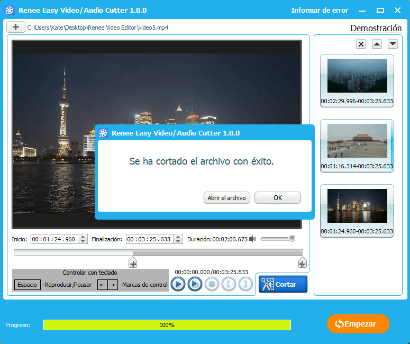Click the Renee app logo in title bar

(10, 10)
